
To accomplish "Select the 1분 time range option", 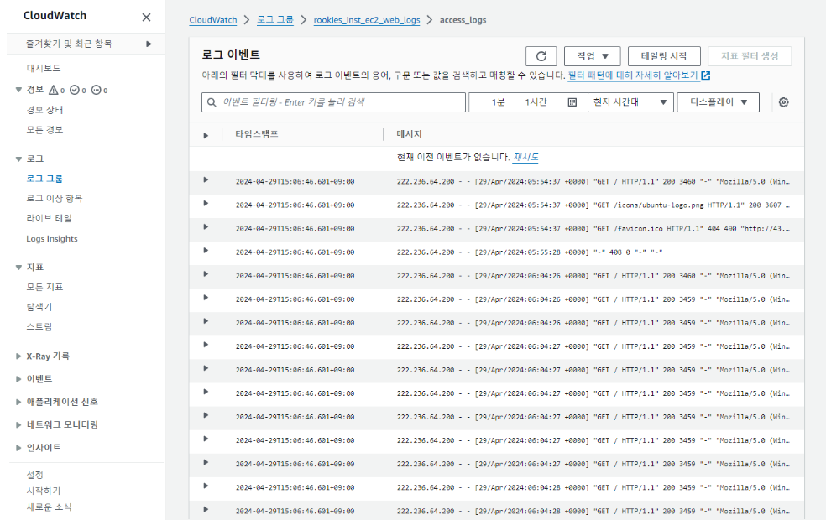I will pyautogui.click(x=499, y=102).
